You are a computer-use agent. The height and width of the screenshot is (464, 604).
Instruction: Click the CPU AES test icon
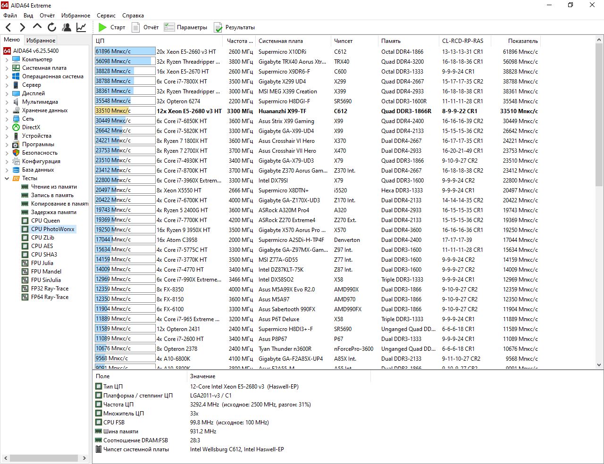point(25,246)
